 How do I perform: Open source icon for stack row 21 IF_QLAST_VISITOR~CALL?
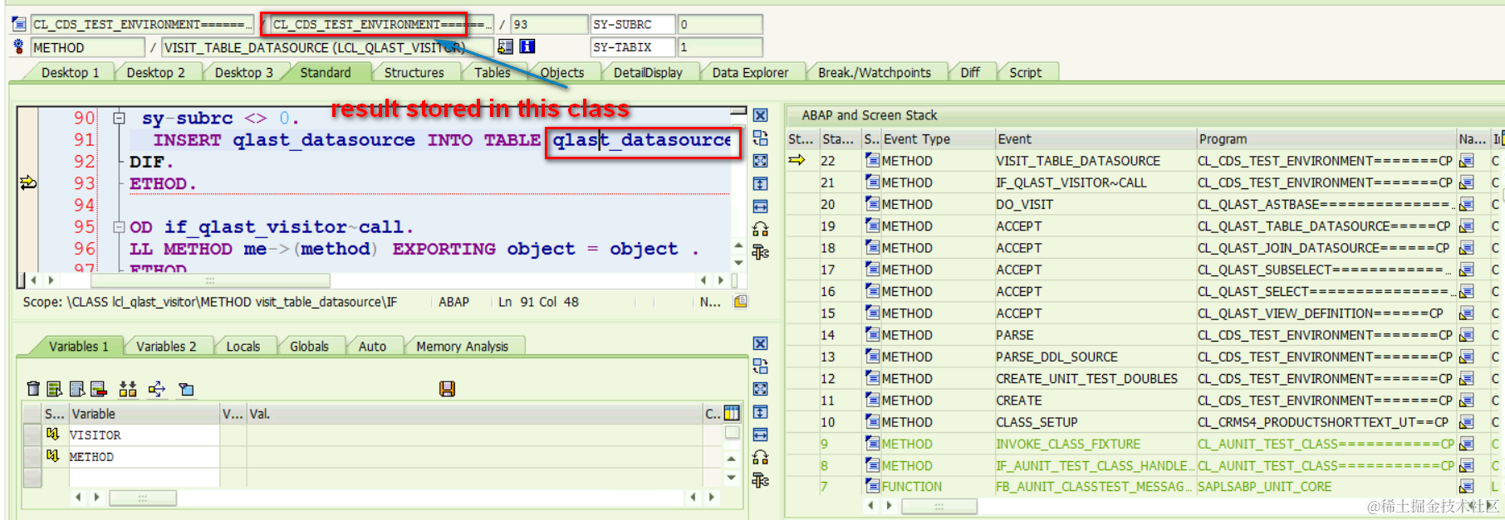tap(1467, 182)
